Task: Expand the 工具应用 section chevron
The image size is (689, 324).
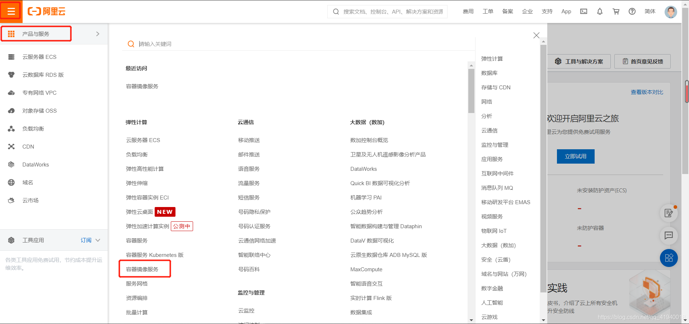Action: [98, 240]
